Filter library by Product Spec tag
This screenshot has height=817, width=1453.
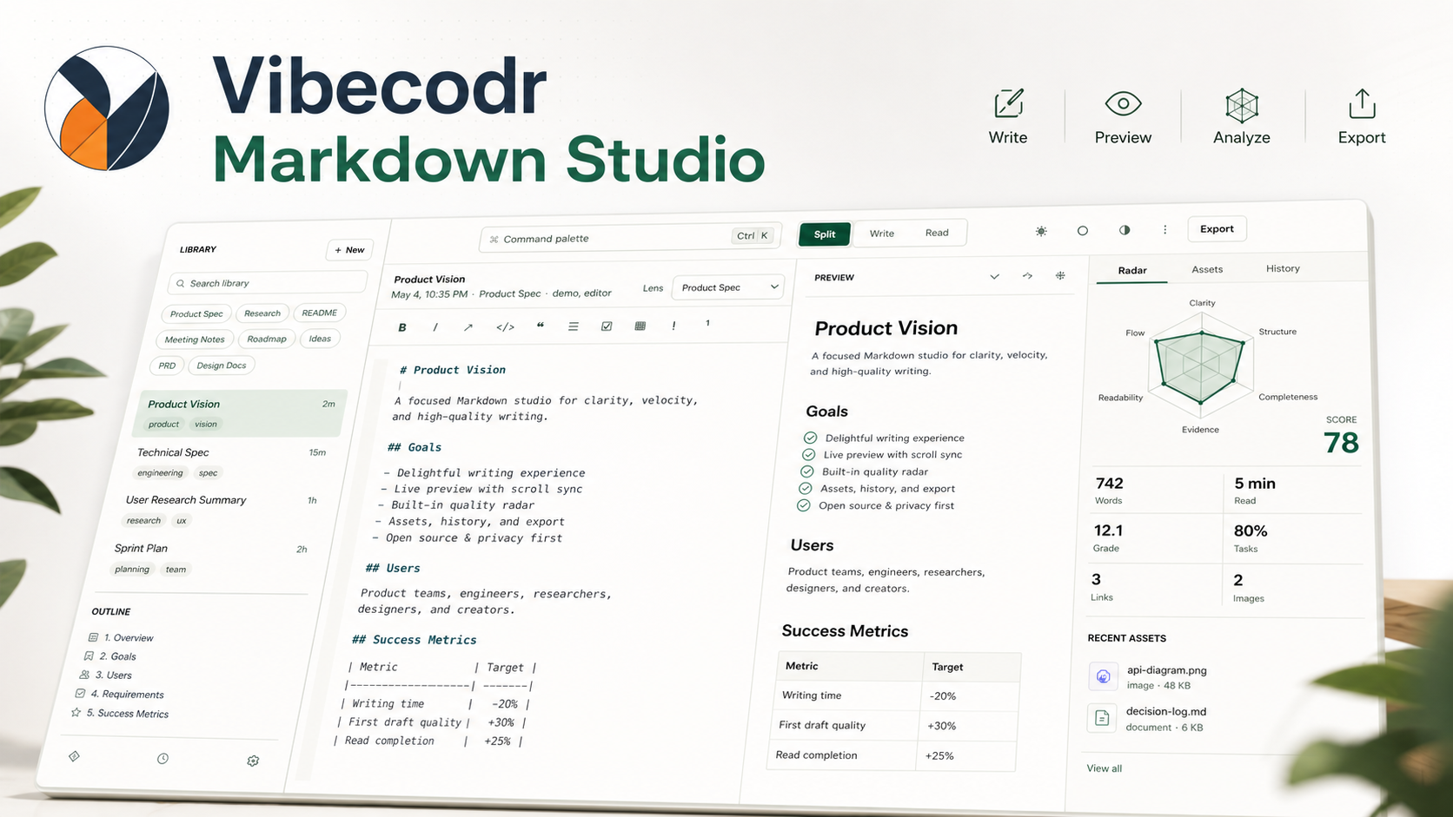click(196, 314)
